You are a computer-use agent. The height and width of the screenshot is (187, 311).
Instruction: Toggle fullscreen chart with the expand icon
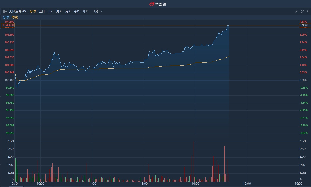click(x=303, y=11)
